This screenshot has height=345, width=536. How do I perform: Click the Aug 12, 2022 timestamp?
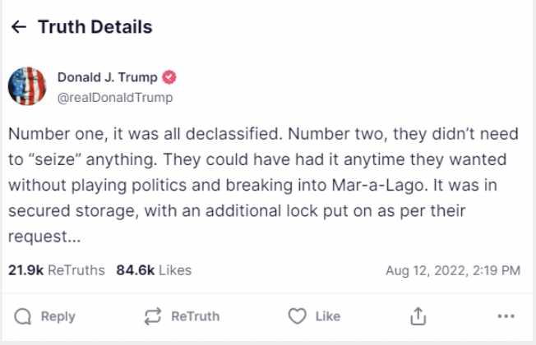453,269
